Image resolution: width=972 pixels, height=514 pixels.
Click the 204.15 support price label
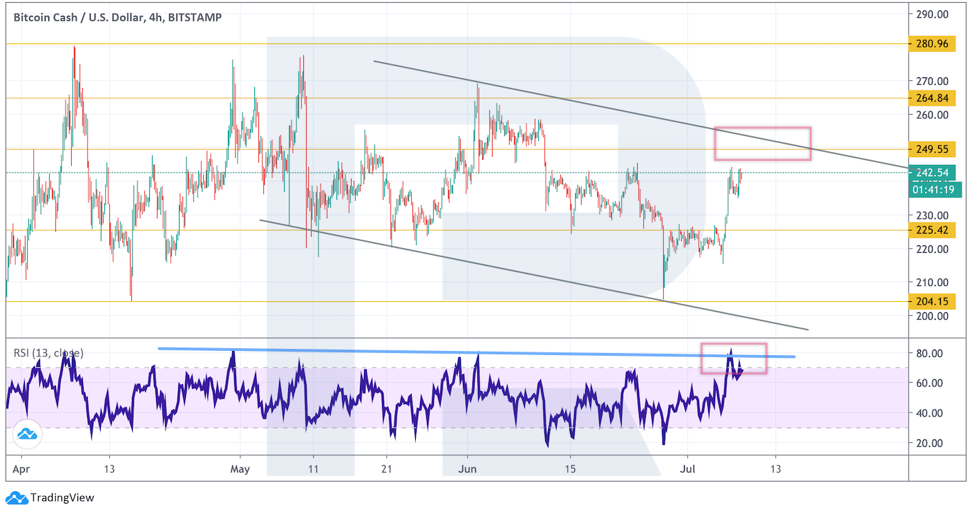[x=933, y=301]
